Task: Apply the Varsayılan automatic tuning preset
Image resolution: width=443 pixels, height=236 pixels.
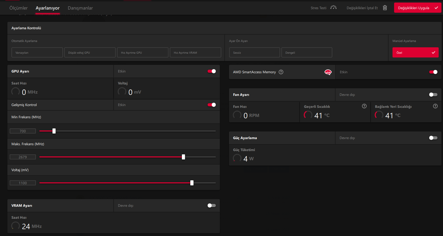Action: pyautogui.click(x=37, y=52)
